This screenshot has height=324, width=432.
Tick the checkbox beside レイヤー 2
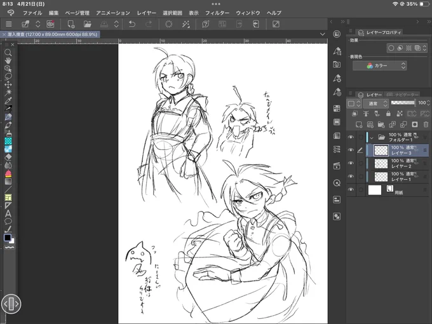pos(361,163)
